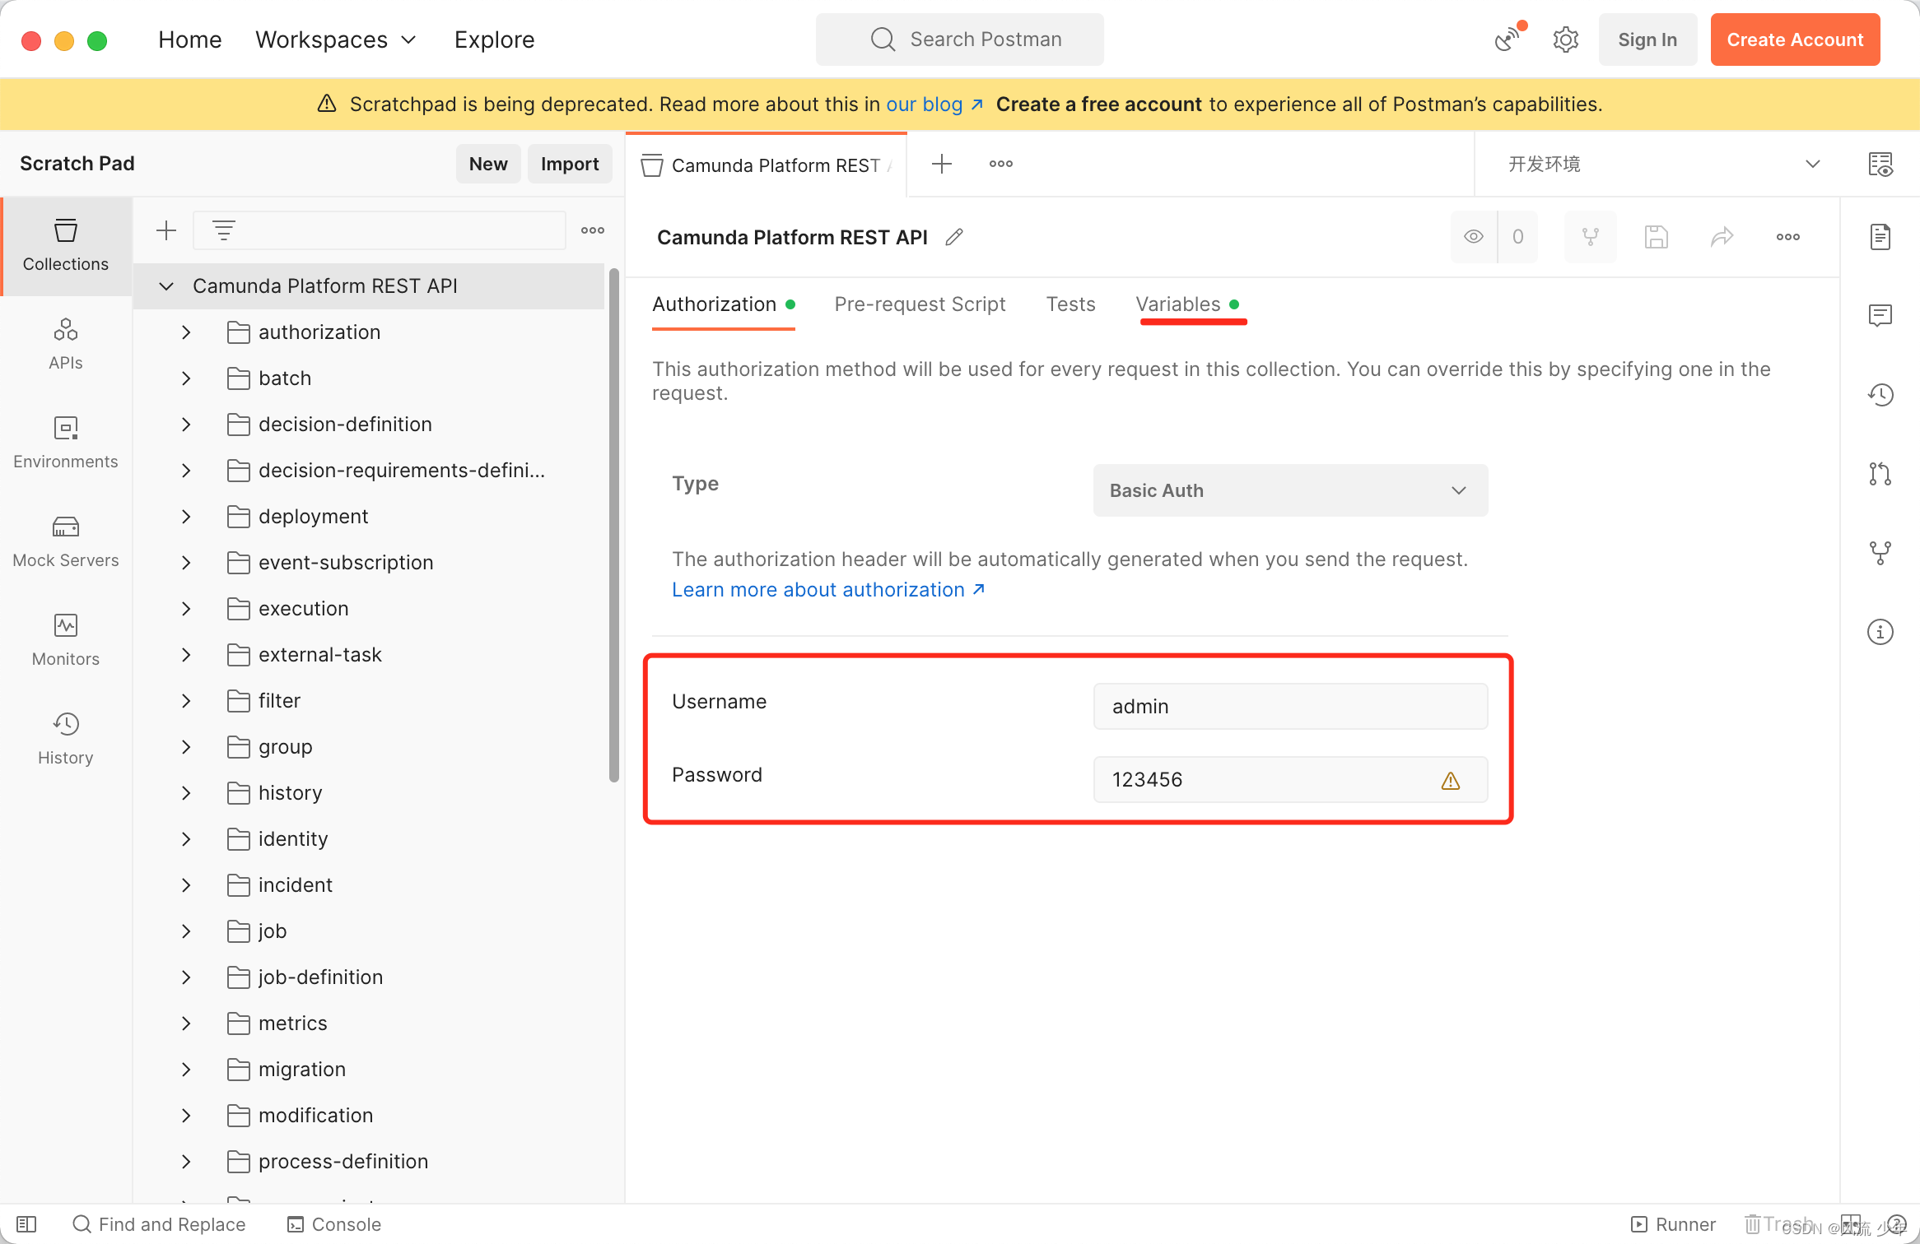1920x1244 pixels.
Task: Open pull requests icon in right sidebar
Action: click(x=1880, y=474)
